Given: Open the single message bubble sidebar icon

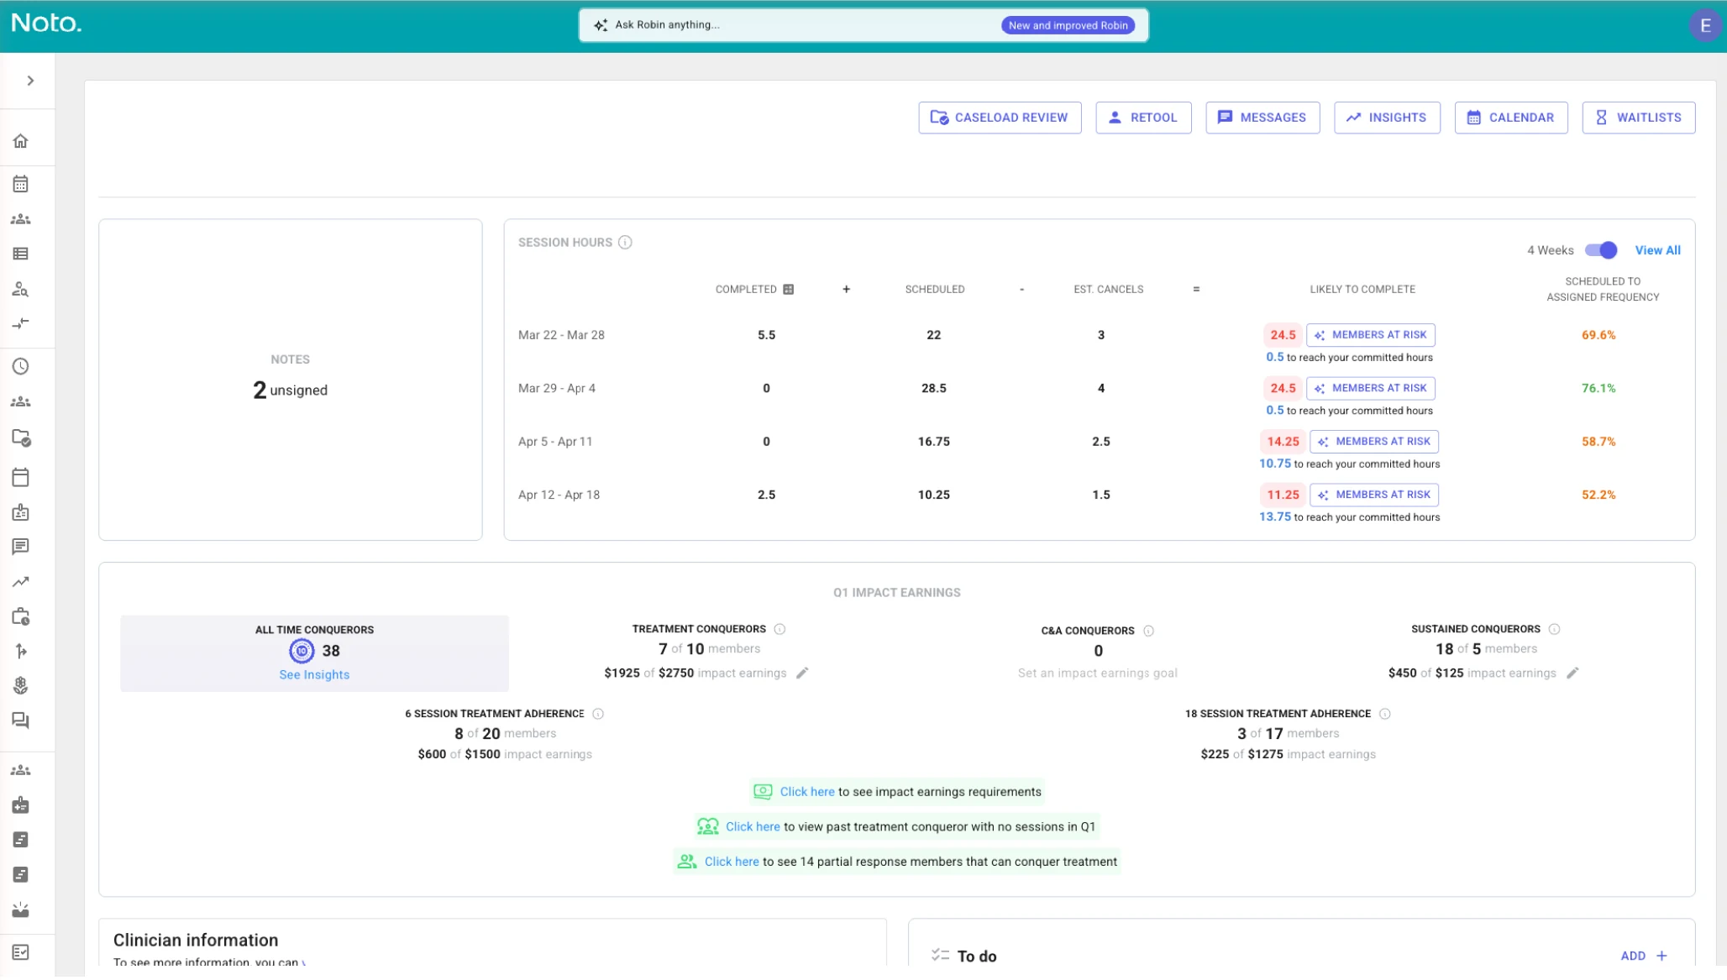Looking at the screenshot, I should click(21, 547).
